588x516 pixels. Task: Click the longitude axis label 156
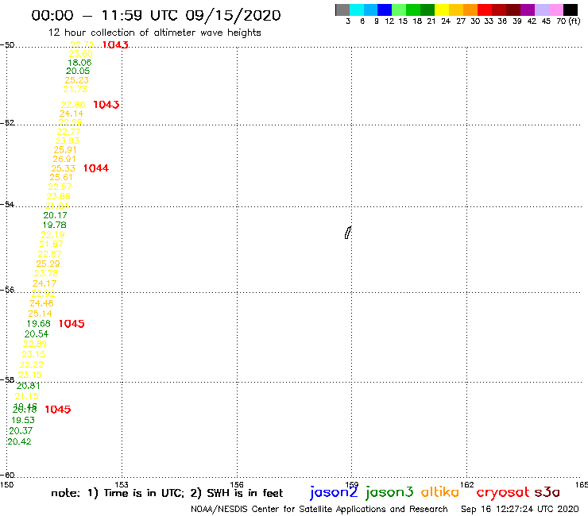pyautogui.click(x=237, y=484)
